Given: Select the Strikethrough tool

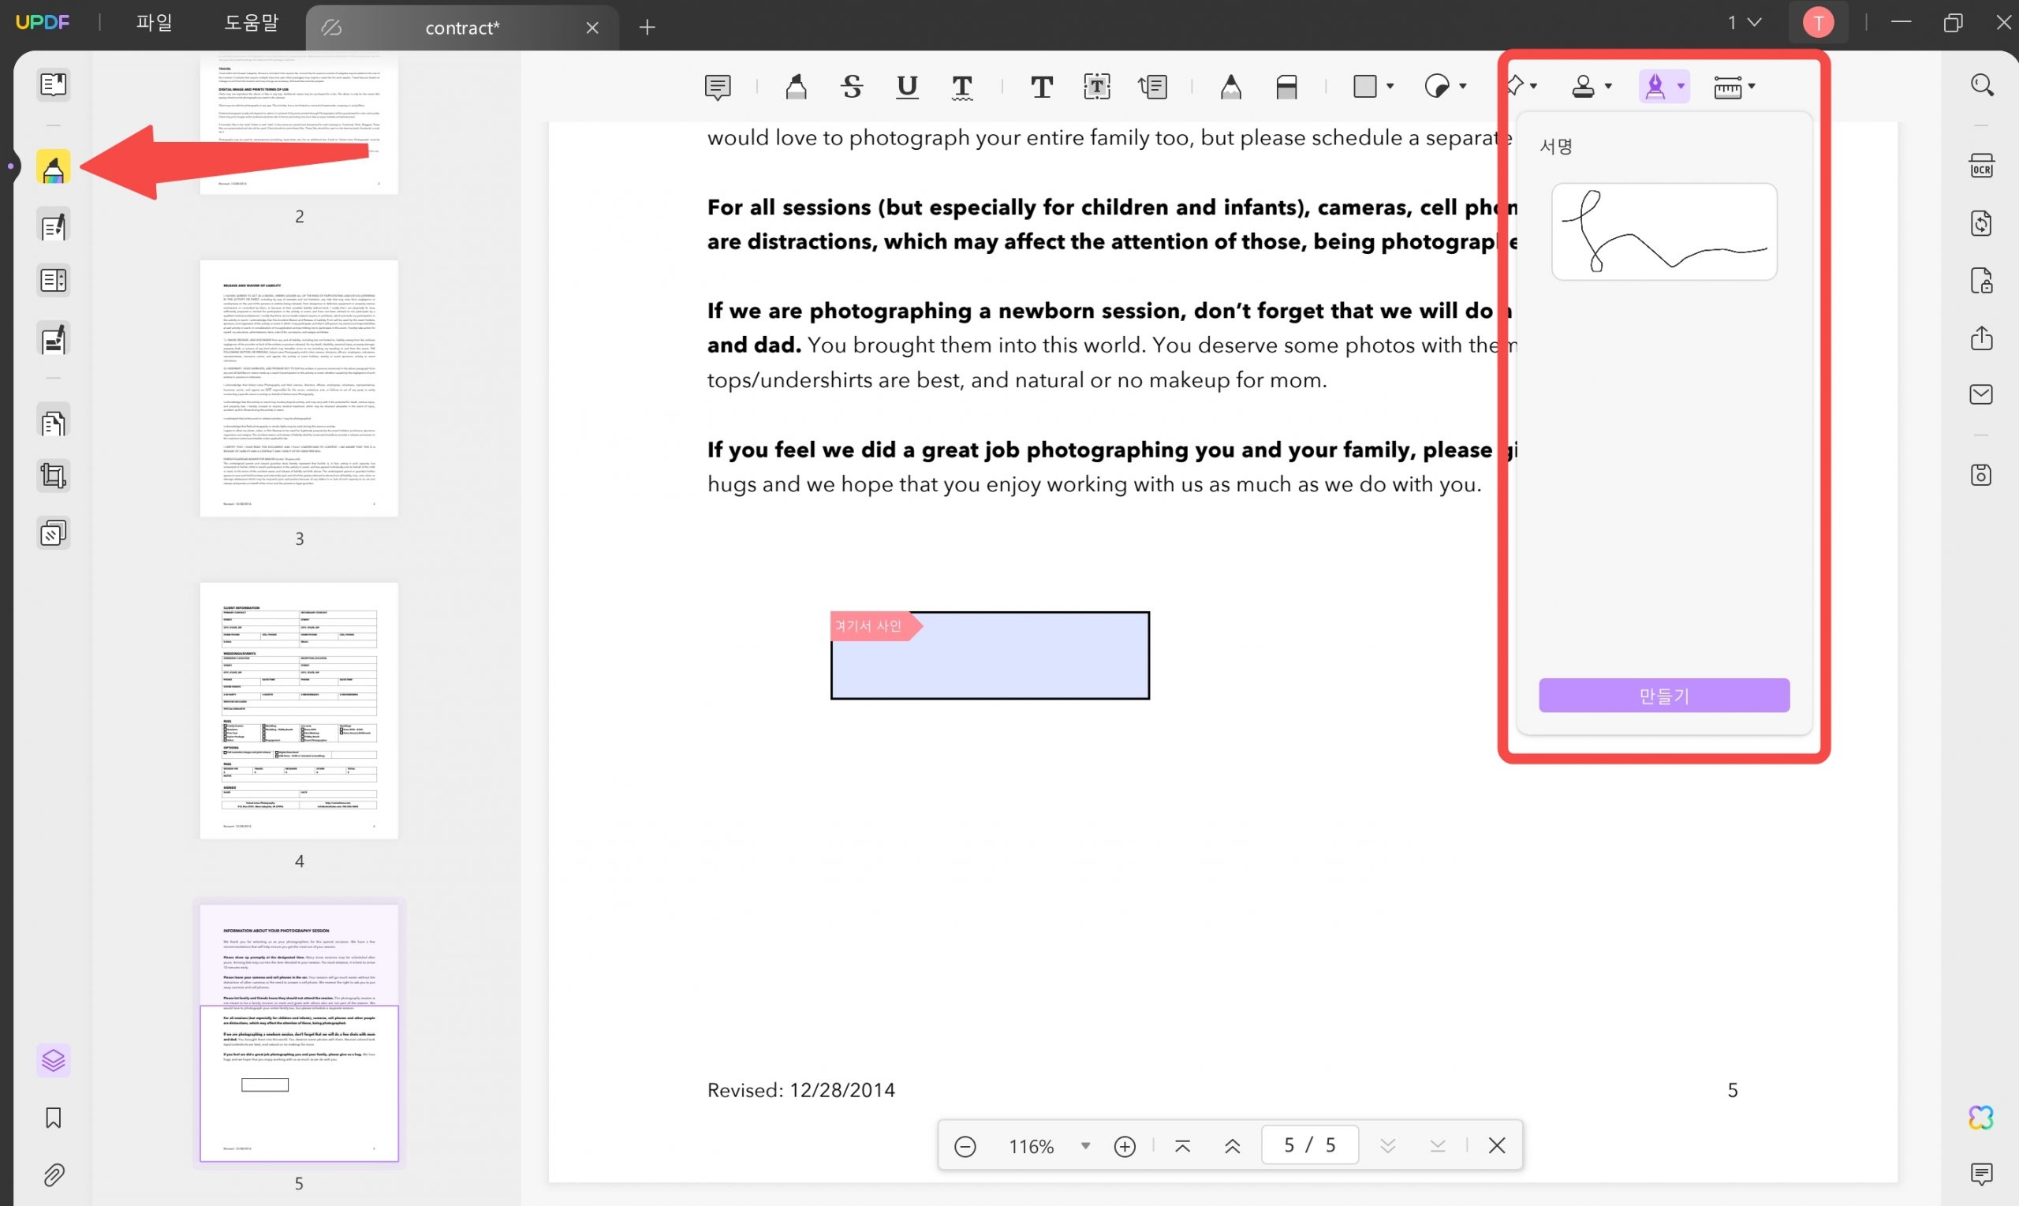Looking at the screenshot, I should point(852,86).
